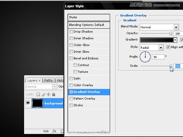Toggle the Align with Layer checkbox

(168, 47)
